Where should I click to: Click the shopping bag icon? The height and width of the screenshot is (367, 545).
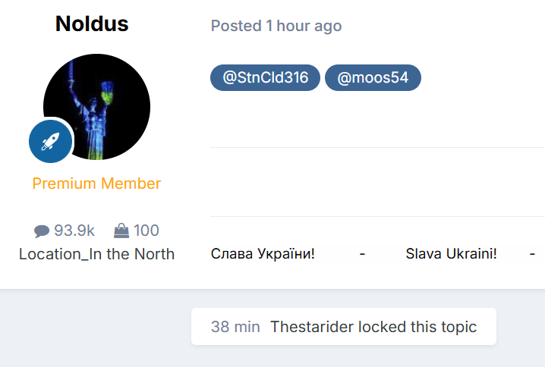(121, 231)
